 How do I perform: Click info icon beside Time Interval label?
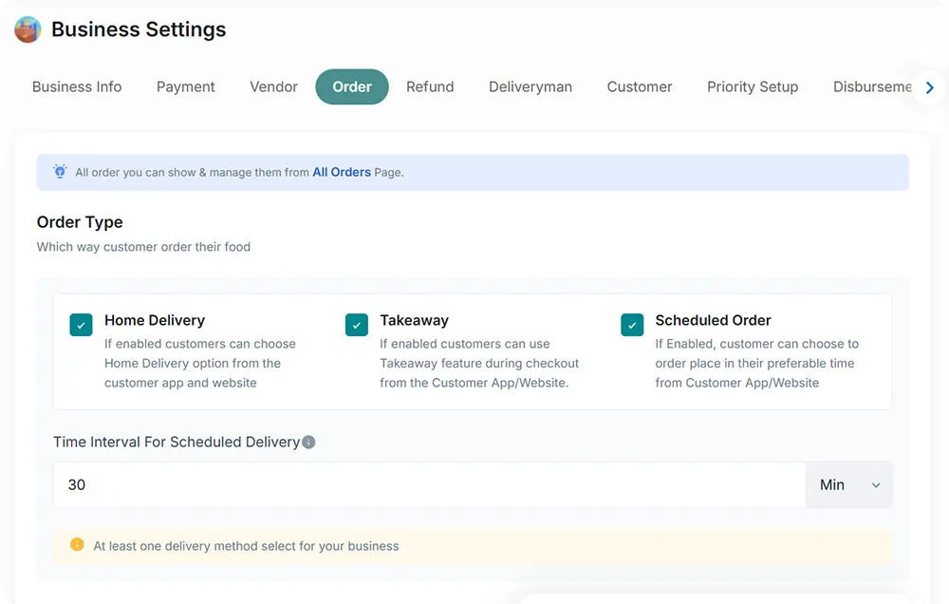tap(308, 443)
